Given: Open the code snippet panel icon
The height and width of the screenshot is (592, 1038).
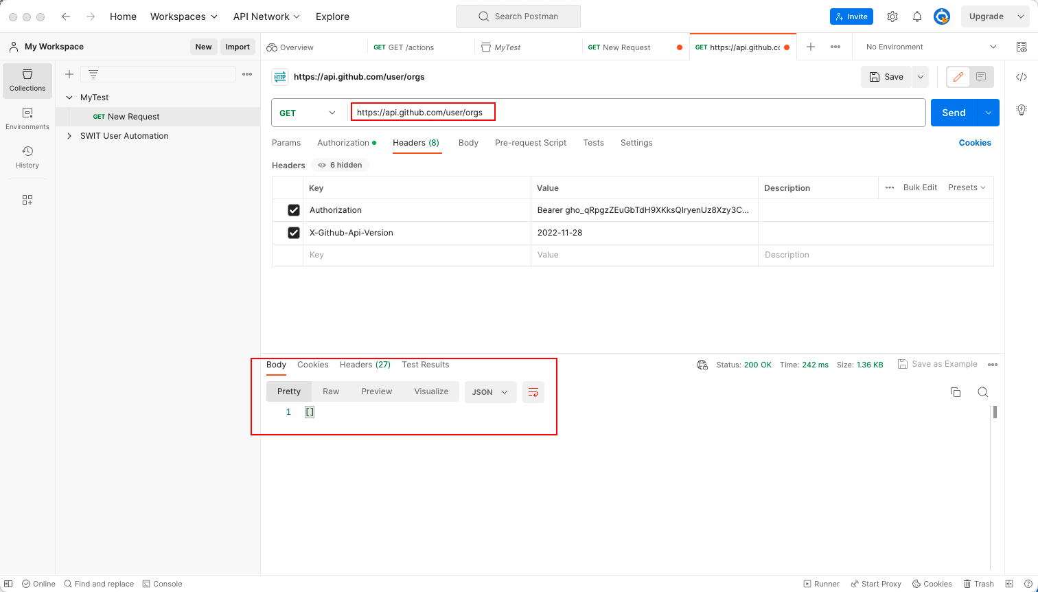Looking at the screenshot, I should (1022, 77).
